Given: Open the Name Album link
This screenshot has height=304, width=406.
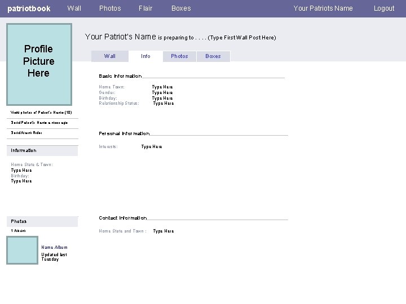Looking at the screenshot, I should tap(54, 247).
